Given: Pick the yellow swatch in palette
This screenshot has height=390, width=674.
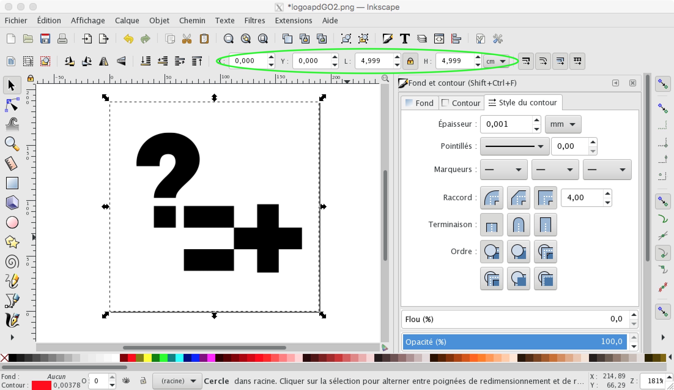Looking at the screenshot, I should 147,358.
